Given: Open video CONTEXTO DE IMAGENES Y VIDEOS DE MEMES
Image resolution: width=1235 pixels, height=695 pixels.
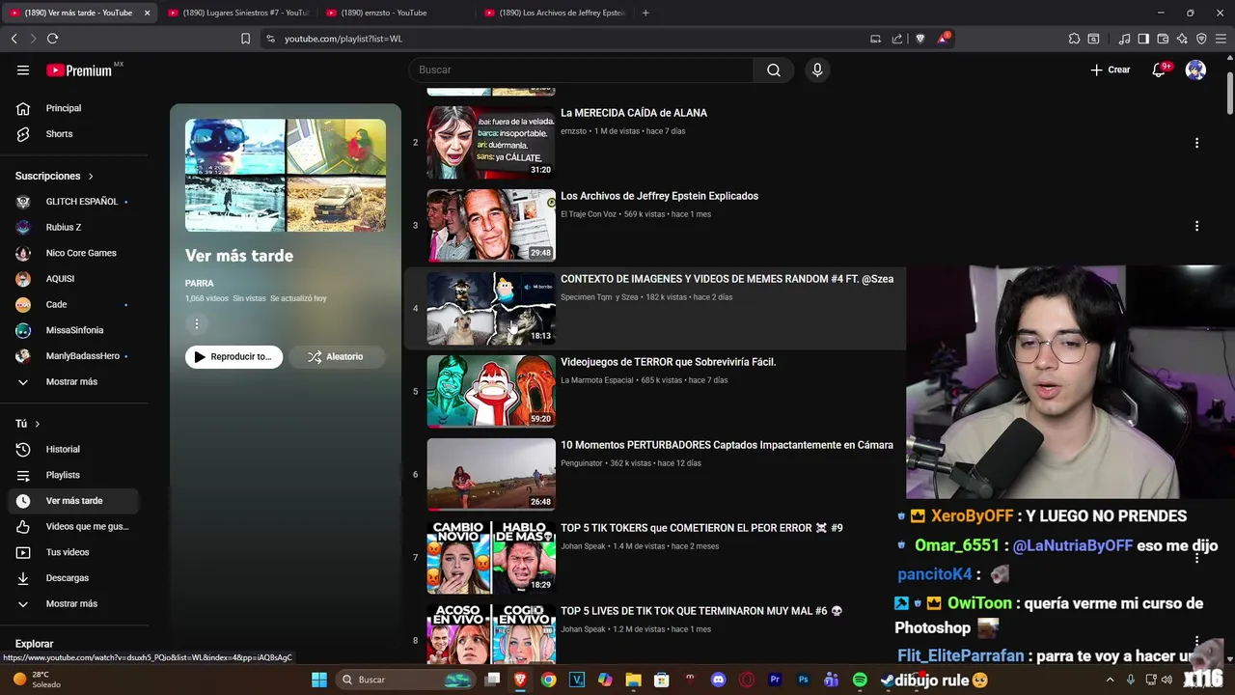Looking at the screenshot, I should pyautogui.click(x=727, y=279).
